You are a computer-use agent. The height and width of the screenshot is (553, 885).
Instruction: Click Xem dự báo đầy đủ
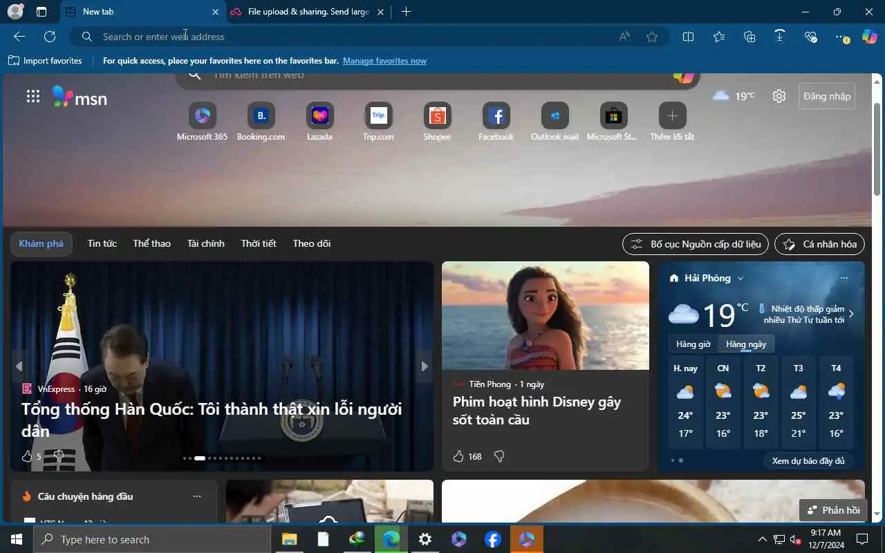(808, 461)
